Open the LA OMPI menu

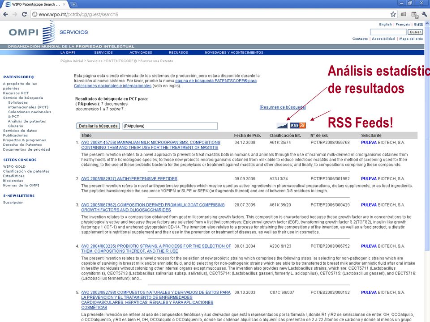click(68, 53)
